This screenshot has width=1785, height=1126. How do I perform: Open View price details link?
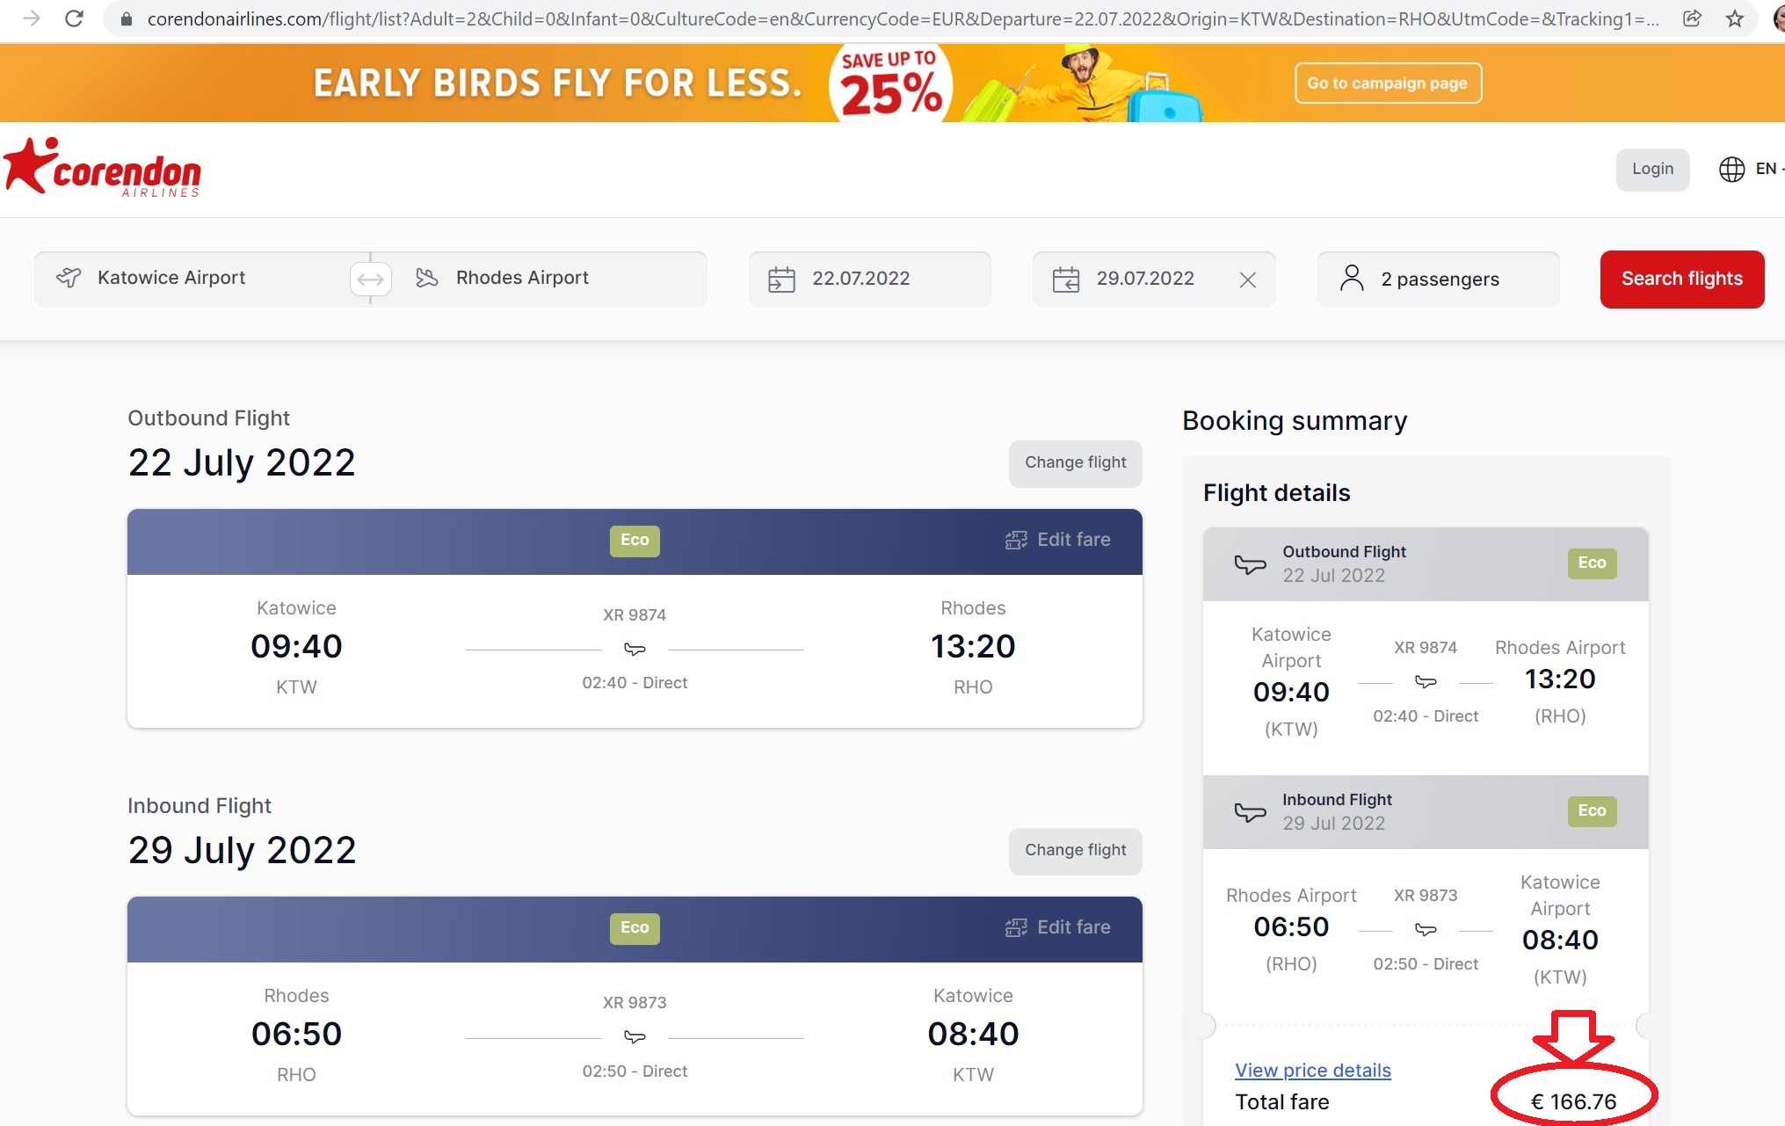click(1312, 1070)
